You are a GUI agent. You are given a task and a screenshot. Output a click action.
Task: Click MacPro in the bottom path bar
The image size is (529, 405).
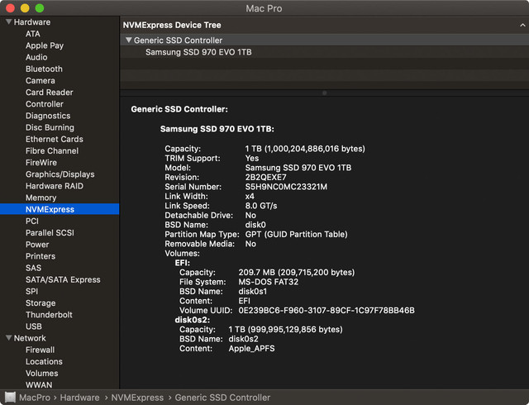pyautogui.click(x=35, y=398)
